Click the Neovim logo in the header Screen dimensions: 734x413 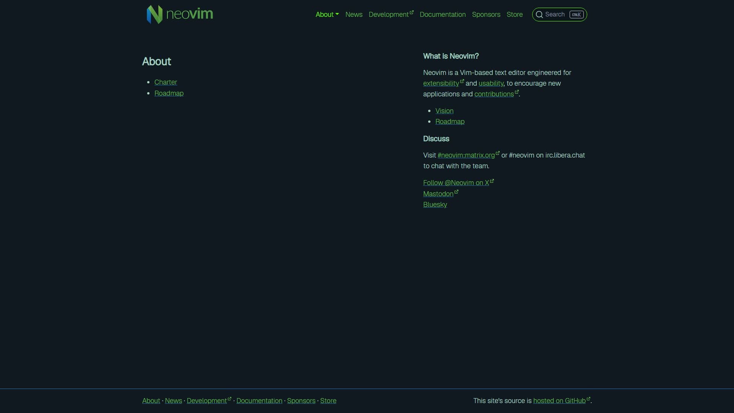pyautogui.click(x=180, y=15)
